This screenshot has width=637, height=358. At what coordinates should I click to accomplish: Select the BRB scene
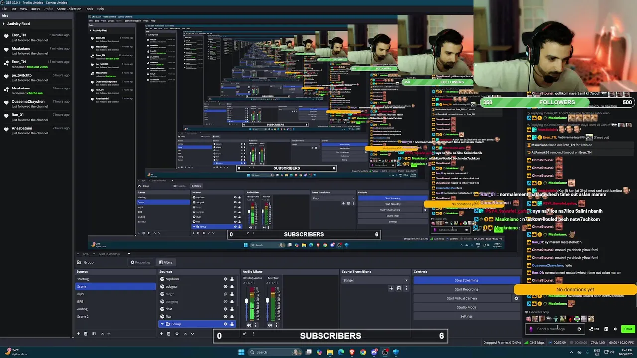tap(115, 302)
